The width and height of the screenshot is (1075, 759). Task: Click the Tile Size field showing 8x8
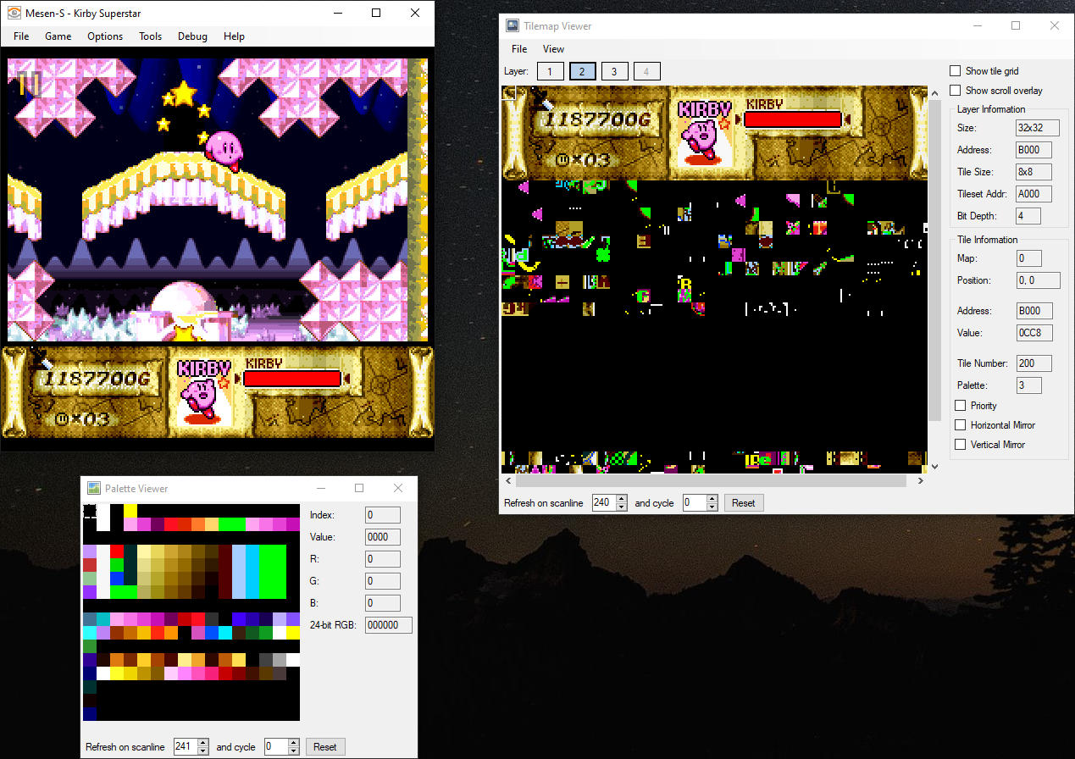click(x=1034, y=172)
